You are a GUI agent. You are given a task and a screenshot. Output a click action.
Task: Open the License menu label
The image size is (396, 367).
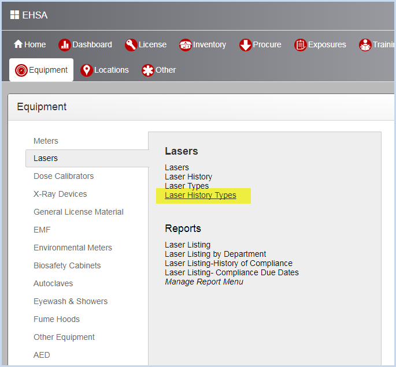(x=153, y=44)
